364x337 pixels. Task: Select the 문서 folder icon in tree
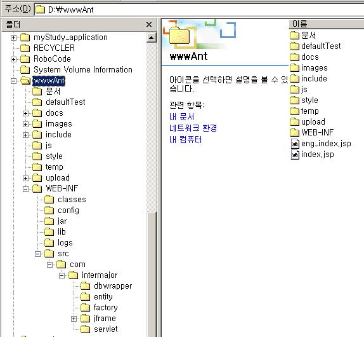click(37, 92)
